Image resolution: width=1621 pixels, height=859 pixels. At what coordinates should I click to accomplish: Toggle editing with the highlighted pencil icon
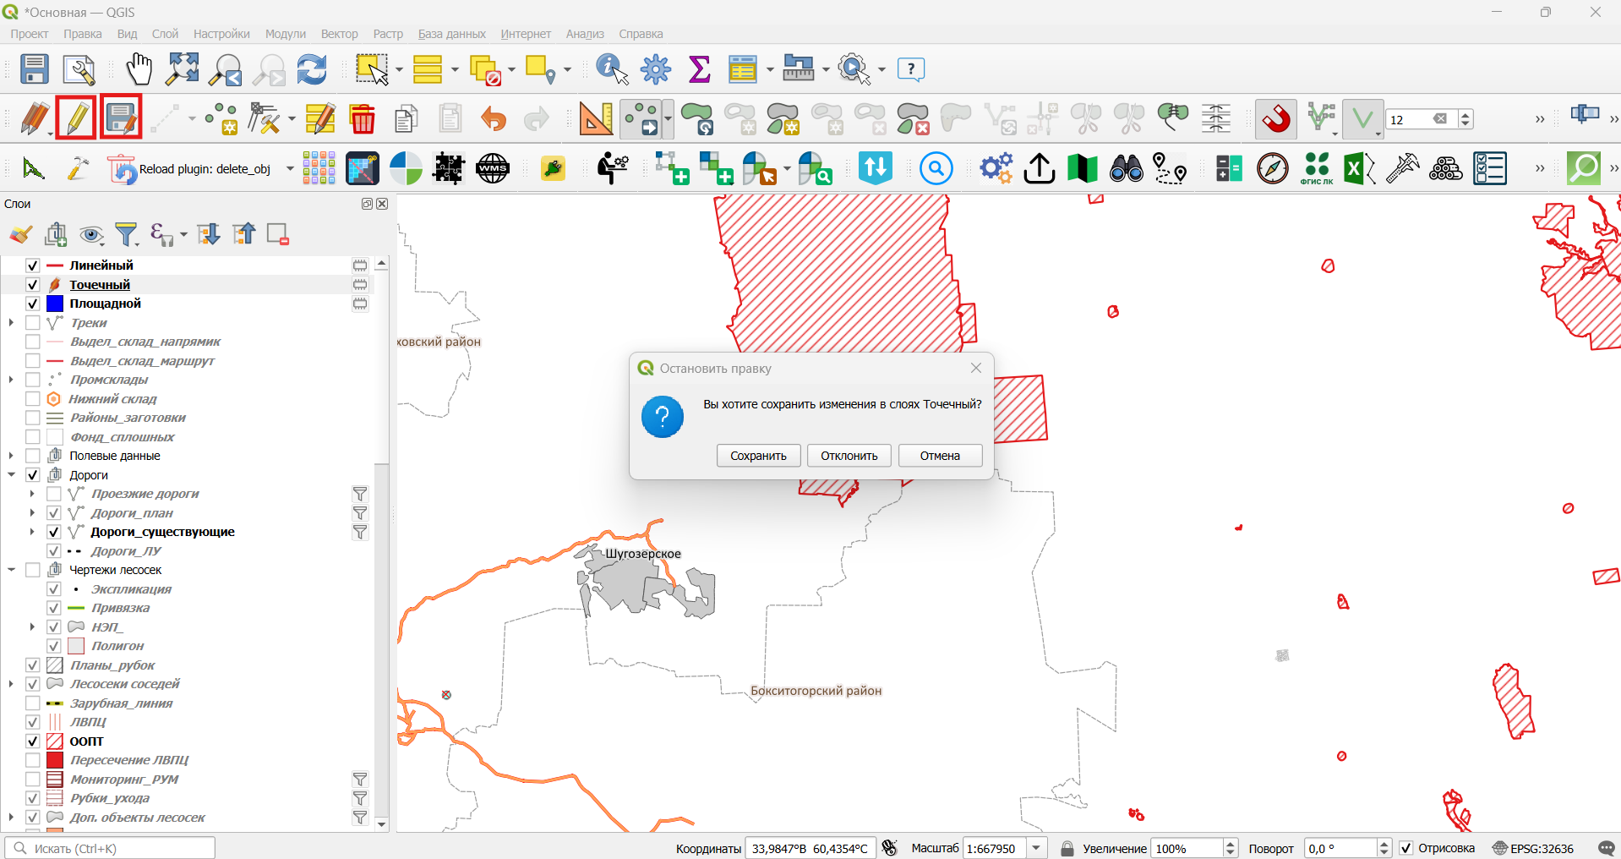(76, 118)
